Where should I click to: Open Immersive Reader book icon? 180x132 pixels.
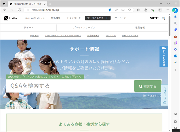click(x=123, y=10)
